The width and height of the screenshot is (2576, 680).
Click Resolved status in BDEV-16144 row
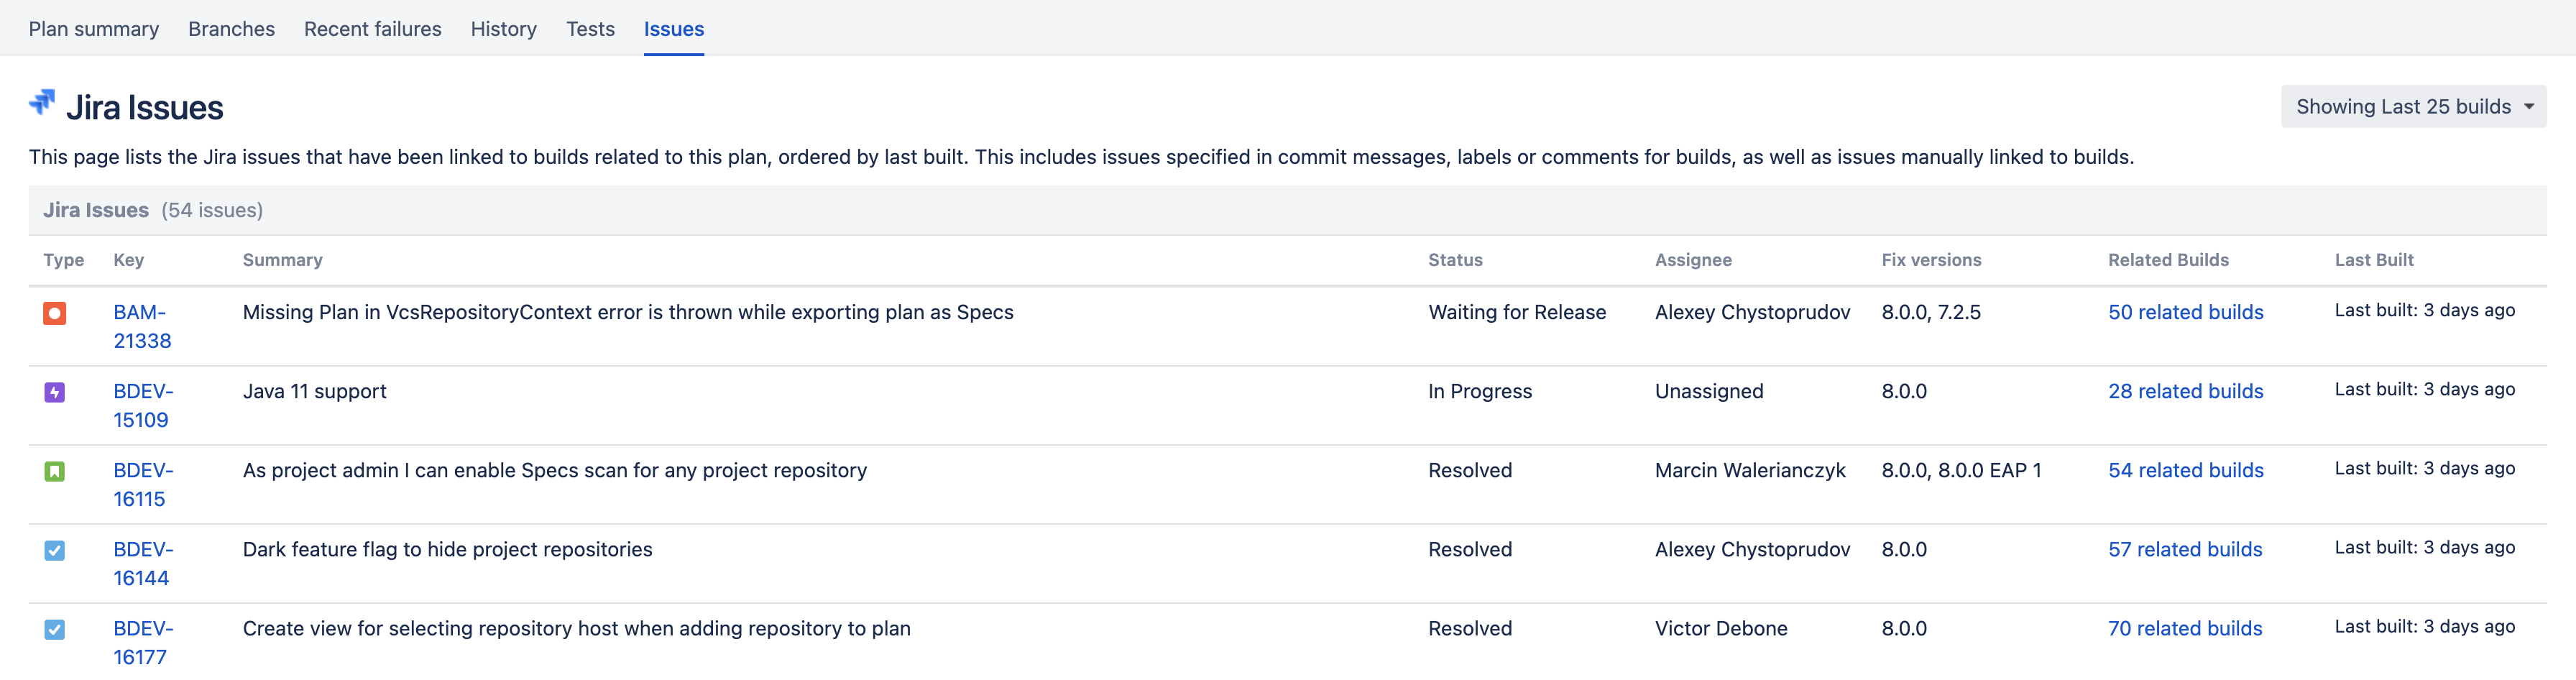(x=1470, y=549)
